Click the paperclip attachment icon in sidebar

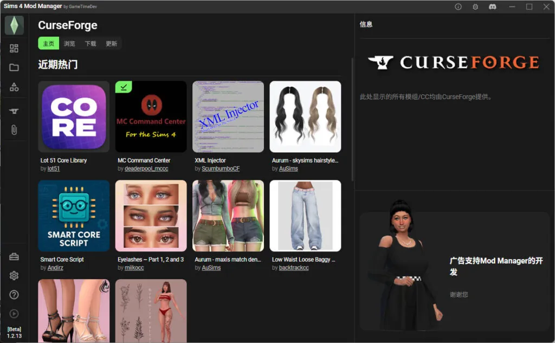click(x=14, y=130)
